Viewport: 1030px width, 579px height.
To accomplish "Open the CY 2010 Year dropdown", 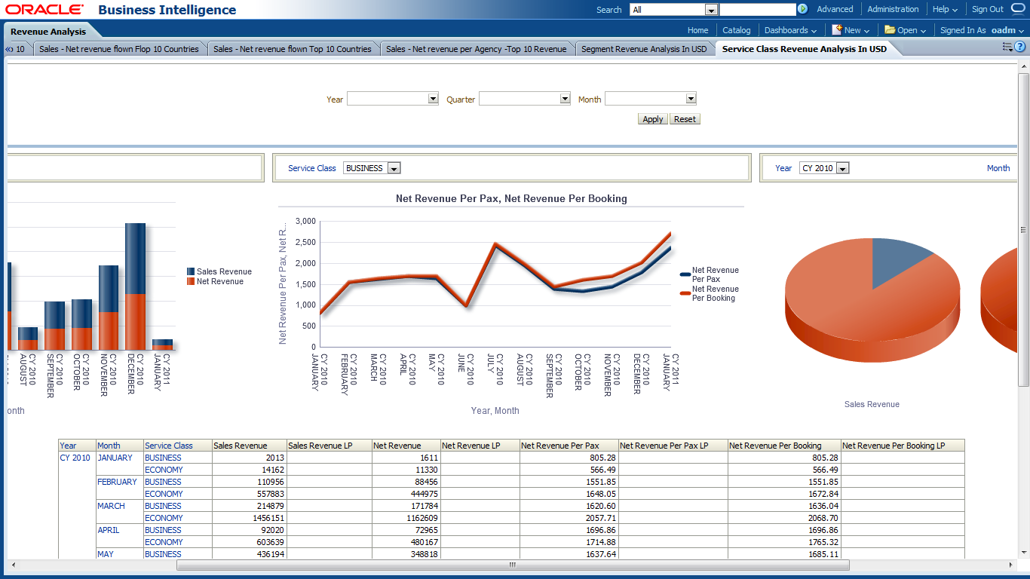I will [842, 168].
